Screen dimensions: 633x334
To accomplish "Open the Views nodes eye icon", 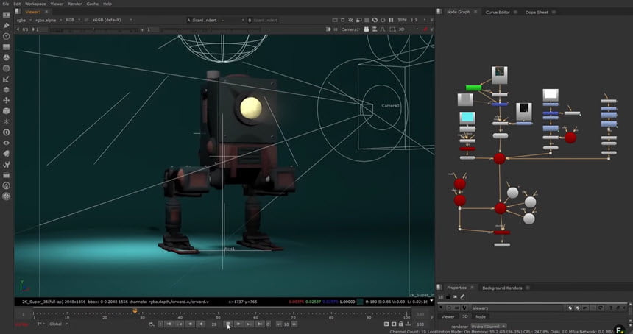I will click(6, 143).
